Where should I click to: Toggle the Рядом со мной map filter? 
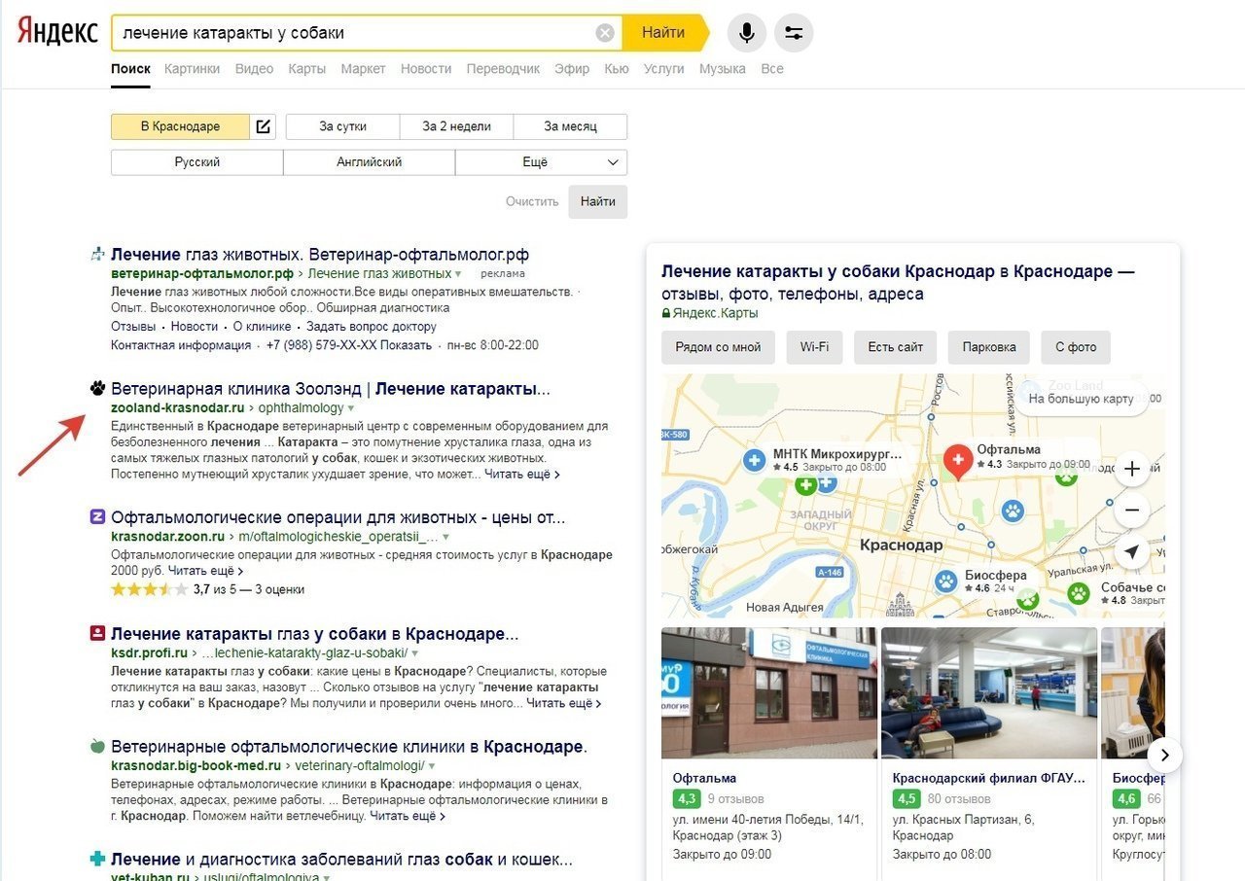718,347
